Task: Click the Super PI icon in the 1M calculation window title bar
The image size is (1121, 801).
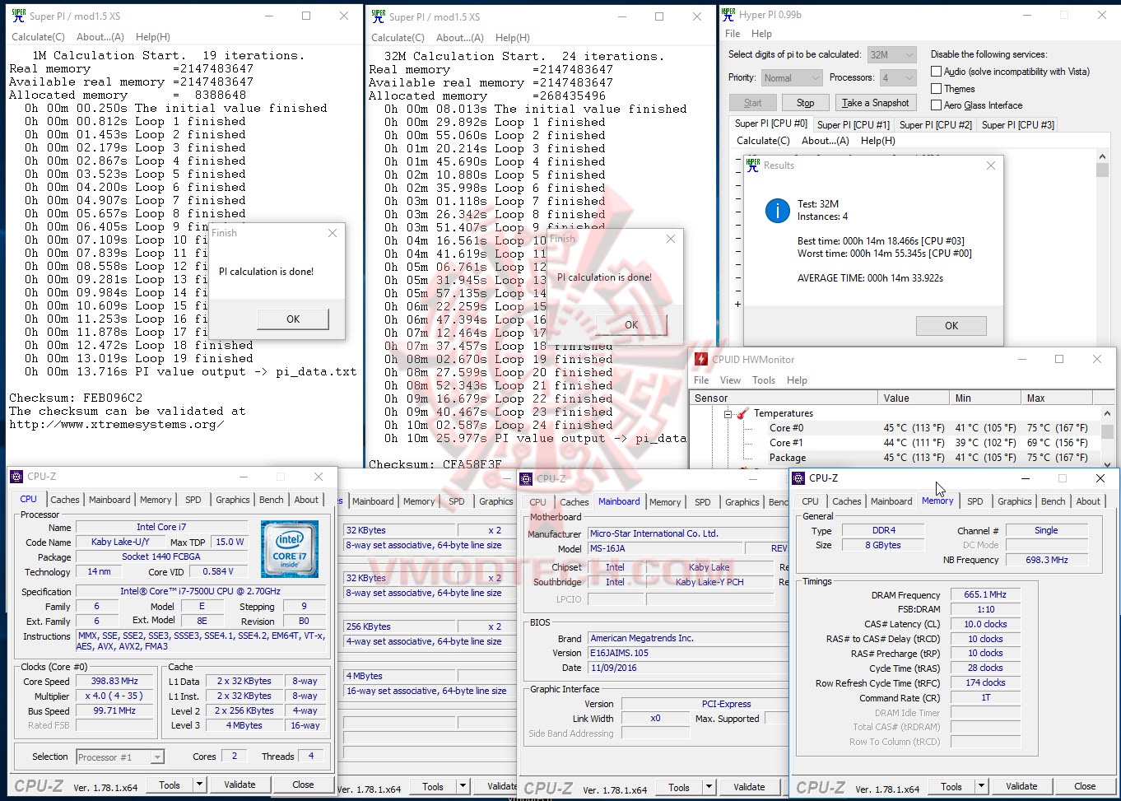Action: point(18,16)
